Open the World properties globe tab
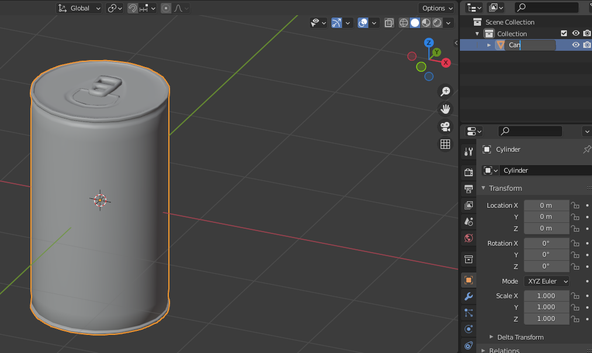 coord(468,237)
